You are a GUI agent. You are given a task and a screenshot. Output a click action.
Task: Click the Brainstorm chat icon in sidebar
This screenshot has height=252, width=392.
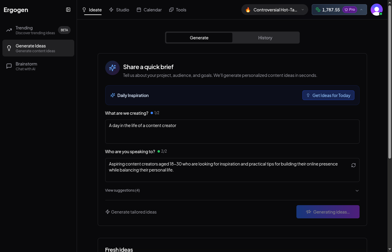click(x=9, y=66)
